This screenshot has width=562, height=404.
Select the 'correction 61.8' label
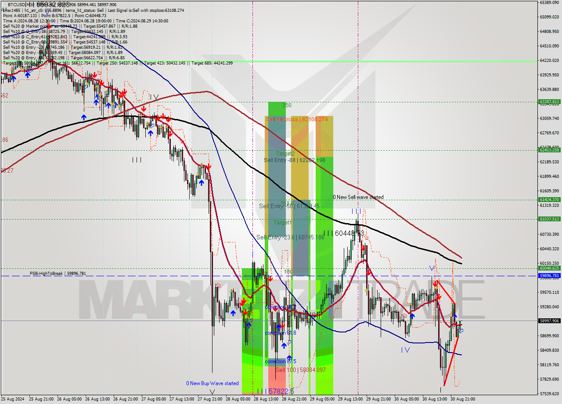281,333
